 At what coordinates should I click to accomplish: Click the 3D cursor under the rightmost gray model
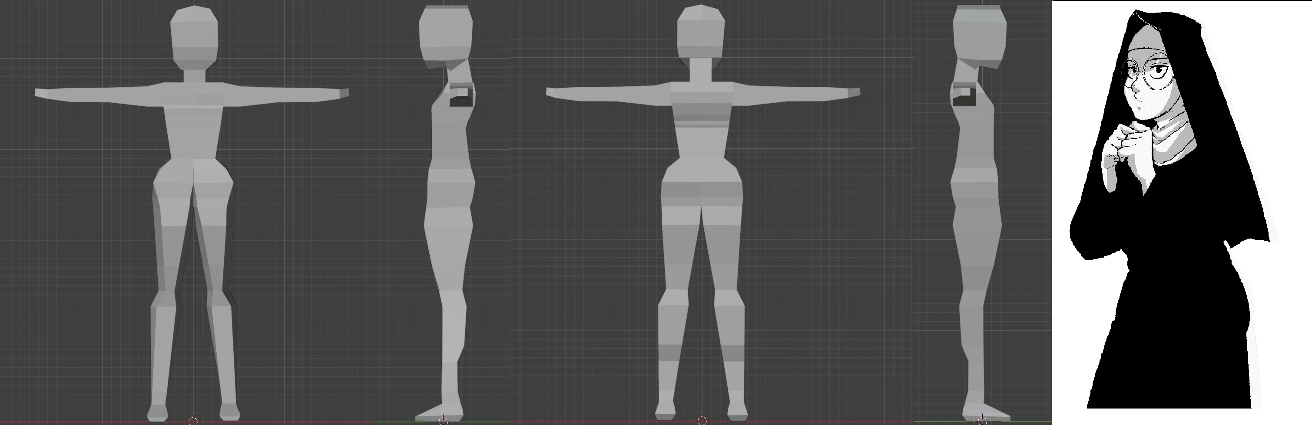point(981,420)
